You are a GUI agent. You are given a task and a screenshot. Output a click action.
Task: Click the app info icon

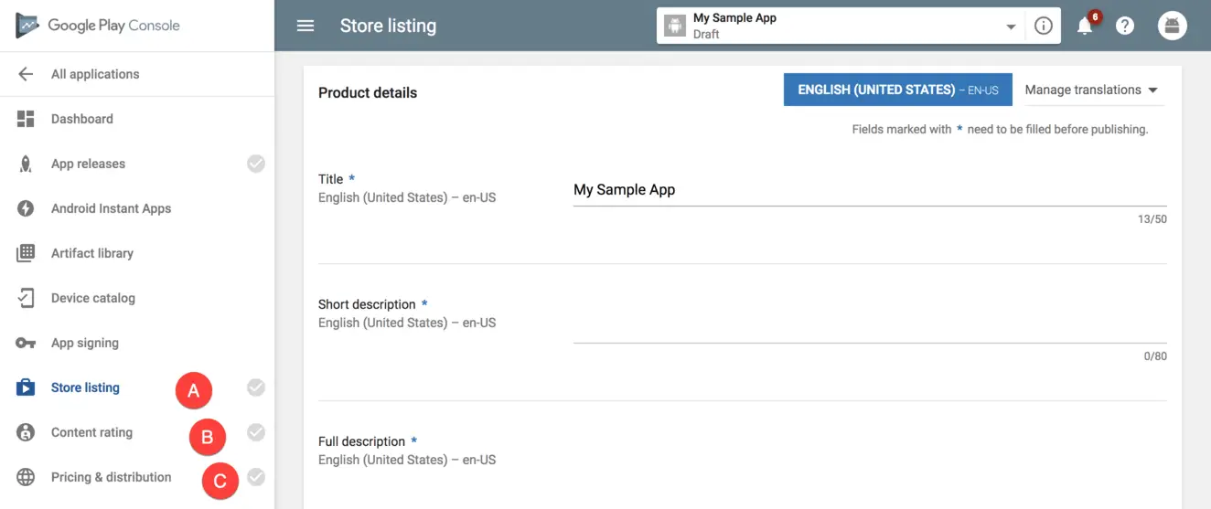click(x=1043, y=26)
